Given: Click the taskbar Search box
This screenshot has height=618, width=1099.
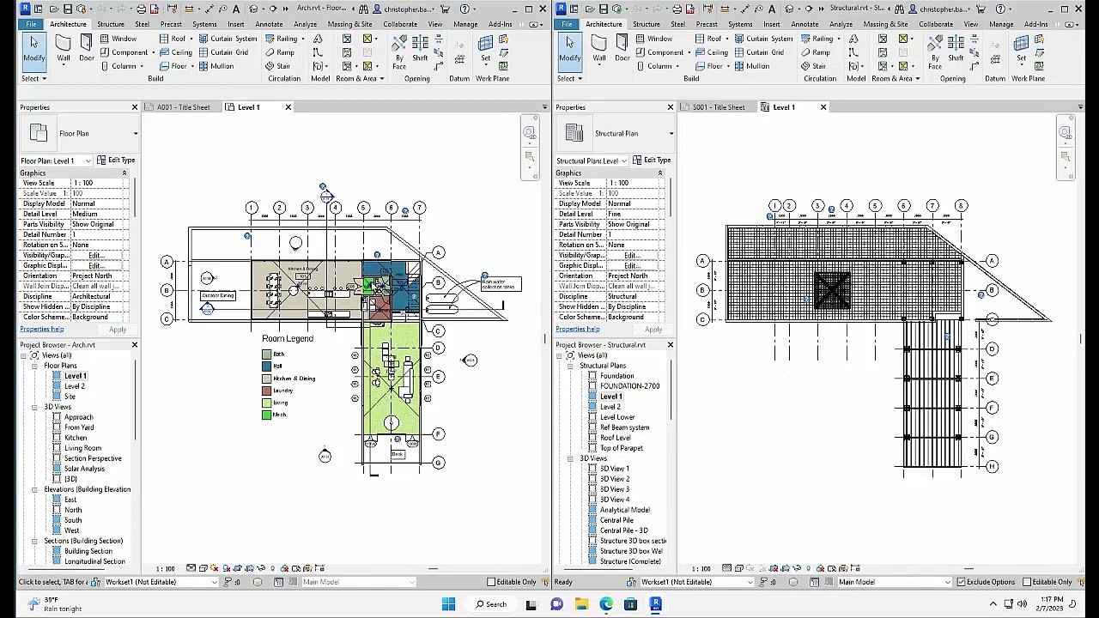Looking at the screenshot, I should point(492,604).
